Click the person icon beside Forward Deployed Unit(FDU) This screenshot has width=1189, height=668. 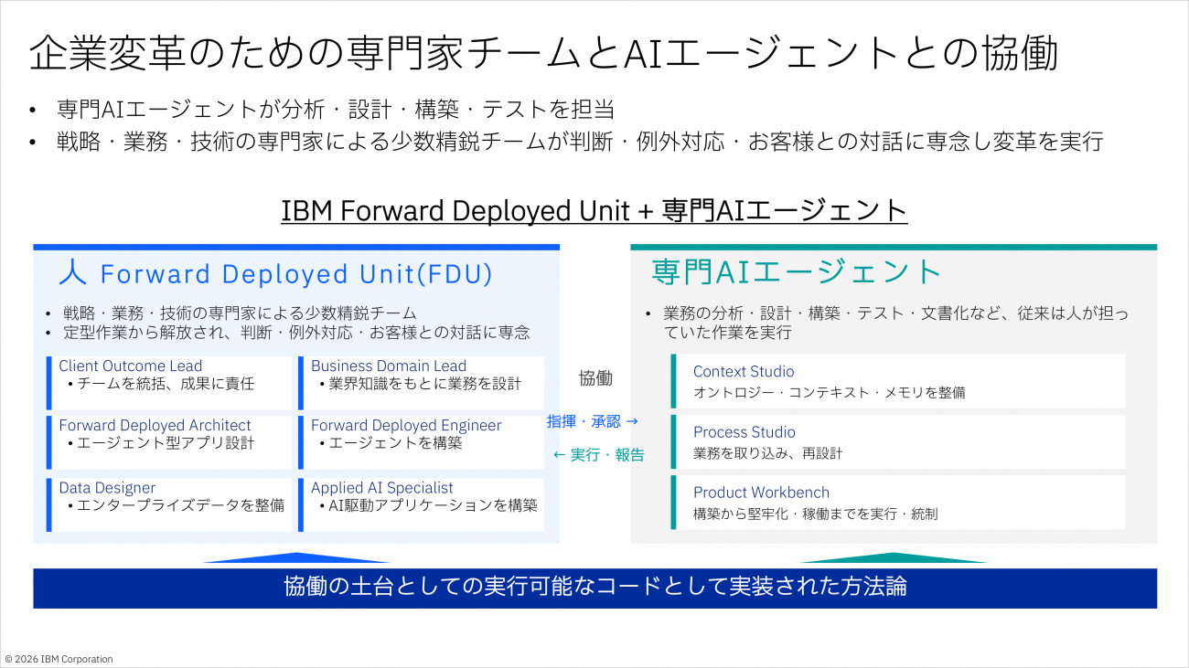coord(72,272)
